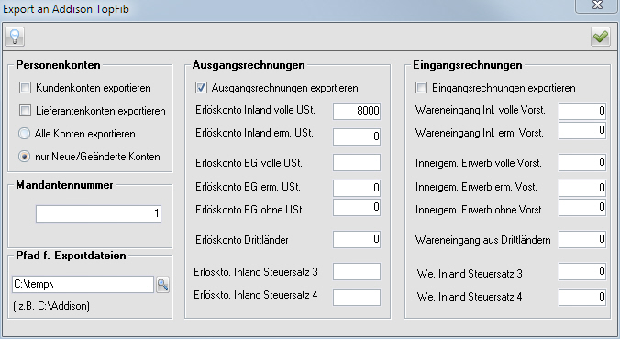Click Wareneingang Inl. erm. Vorst. field
The width and height of the screenshot is (620, 339).
(582, 130)
